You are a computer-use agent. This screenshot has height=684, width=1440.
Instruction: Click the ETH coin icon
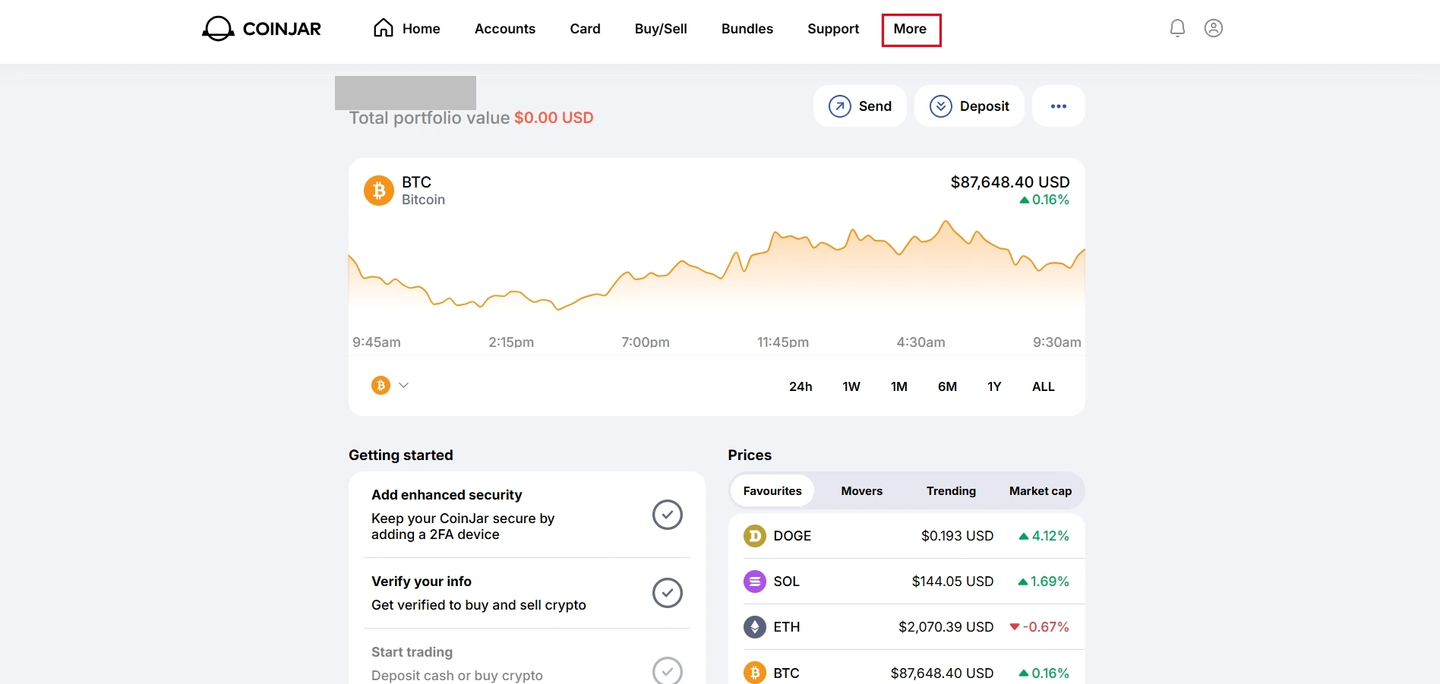(x=754, y=627)
